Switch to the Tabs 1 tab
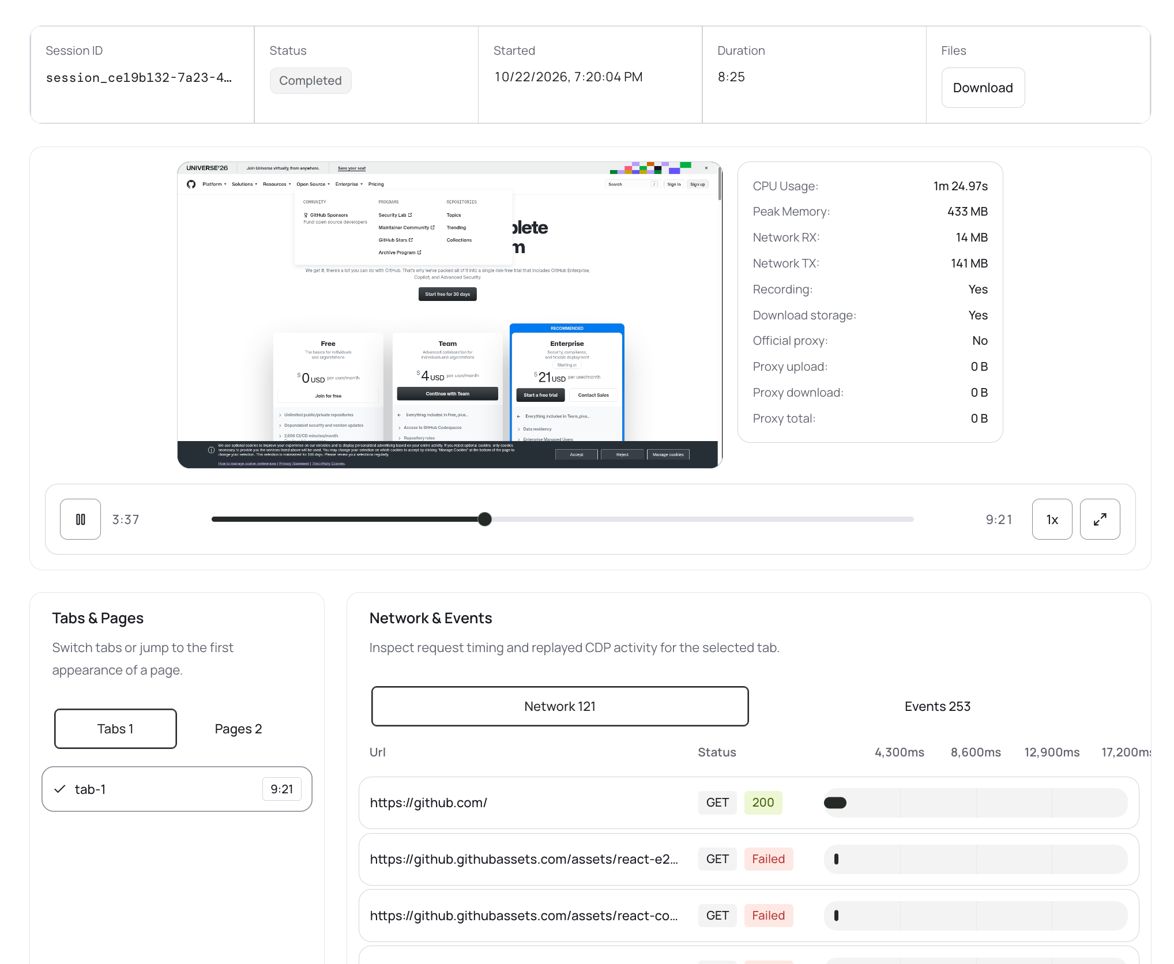This screenshot has width=1174, height=964. coord(115,729)
